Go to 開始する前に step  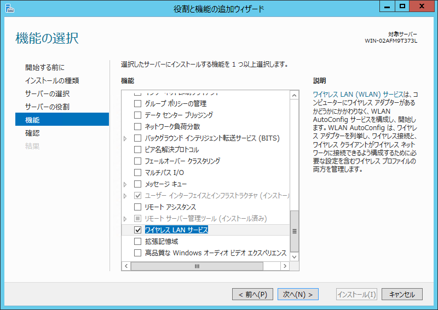(x=45, y=68)
